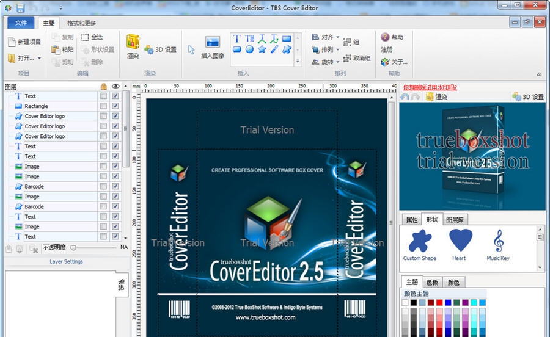Insert a rounded rectangle shape
The height and width of the screenshot is (337, 550).
(237, 49)
